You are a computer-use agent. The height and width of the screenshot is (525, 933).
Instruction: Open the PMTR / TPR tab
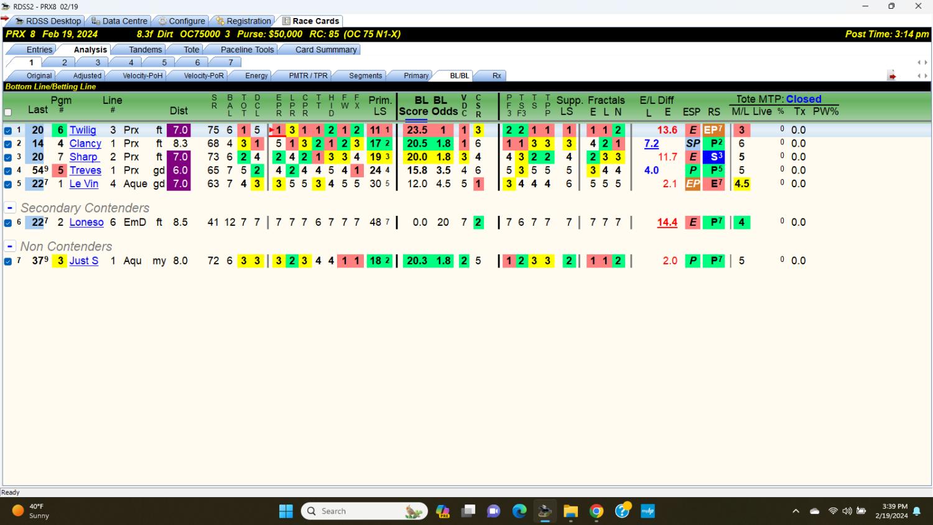pyautogui.click(x=308, y=76)
